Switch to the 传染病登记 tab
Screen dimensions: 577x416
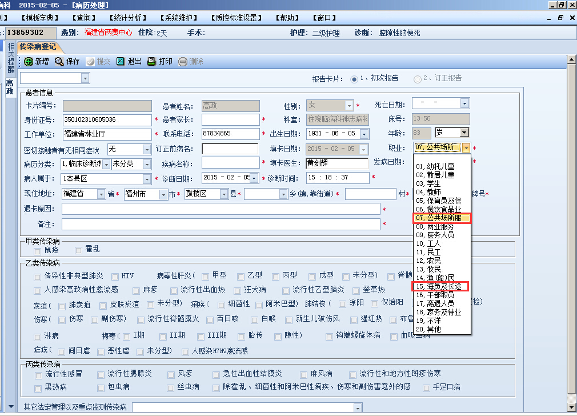point(38,47)
